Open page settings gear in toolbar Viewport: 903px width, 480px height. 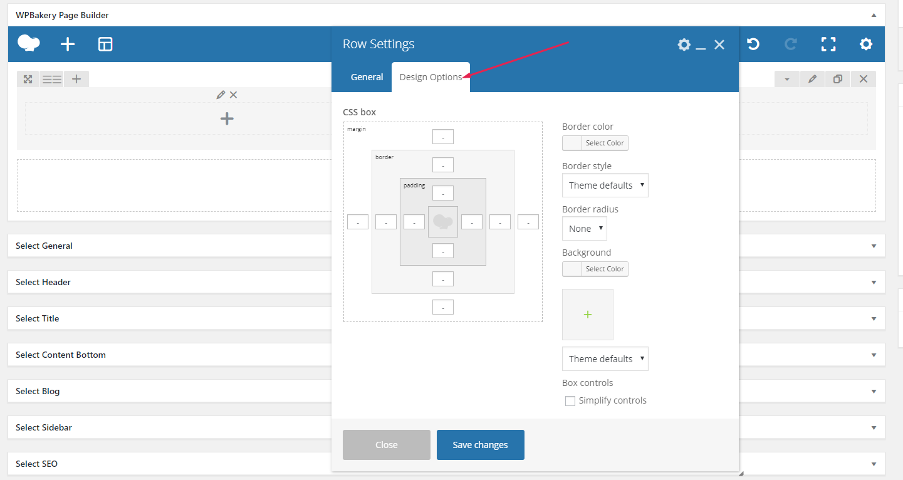pyautogui.click(x=865, y=44)
